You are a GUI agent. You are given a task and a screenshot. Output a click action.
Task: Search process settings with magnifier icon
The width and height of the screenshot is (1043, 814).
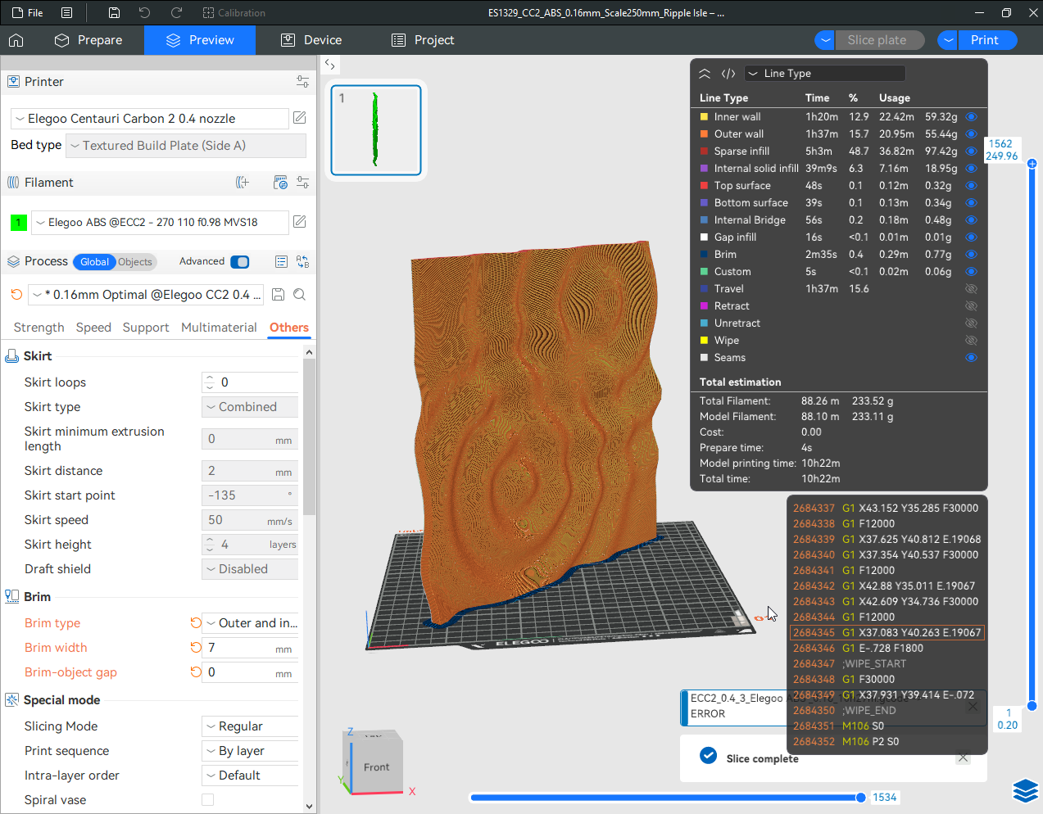pyautogui.click(x=300, y=295)
